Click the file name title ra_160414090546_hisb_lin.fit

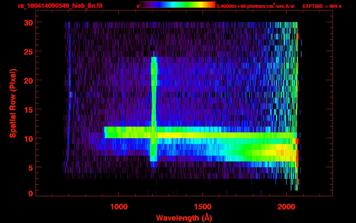click(x=60, y=6)
